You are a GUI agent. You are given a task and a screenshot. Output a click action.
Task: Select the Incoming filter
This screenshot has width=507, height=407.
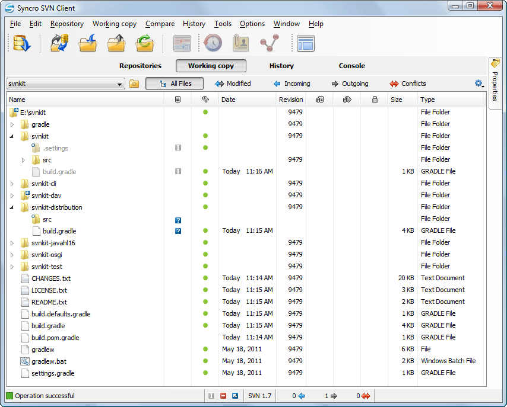click(291, 84)
